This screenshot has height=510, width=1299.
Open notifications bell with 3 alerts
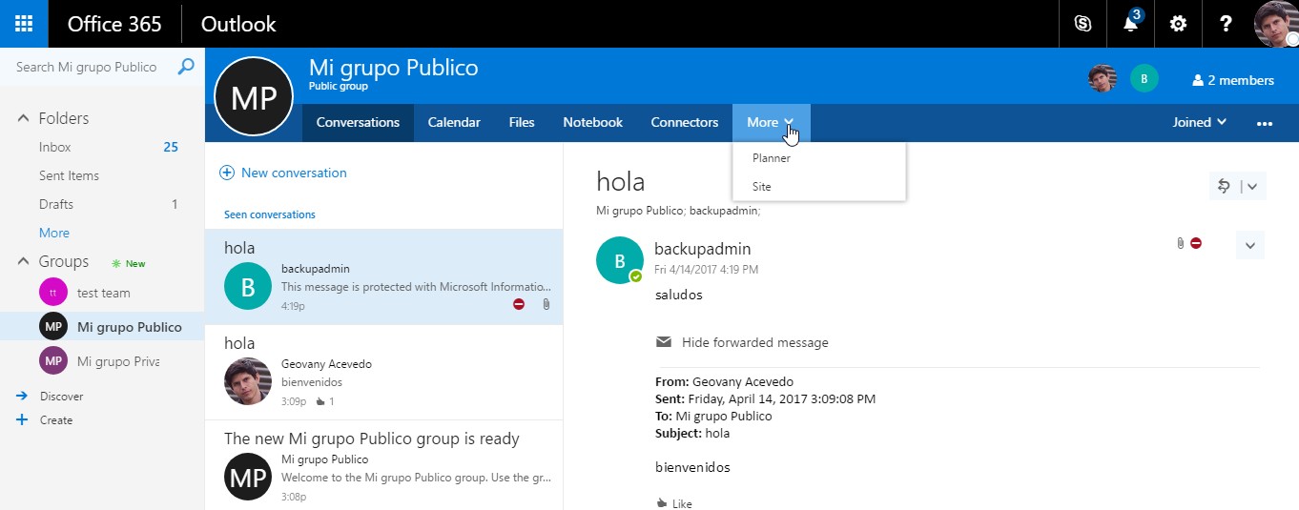(1130, 24)
